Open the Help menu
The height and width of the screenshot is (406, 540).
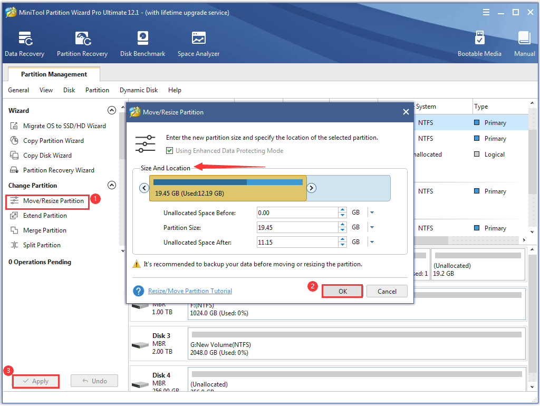pyautogui.click(x=175, y=90)
